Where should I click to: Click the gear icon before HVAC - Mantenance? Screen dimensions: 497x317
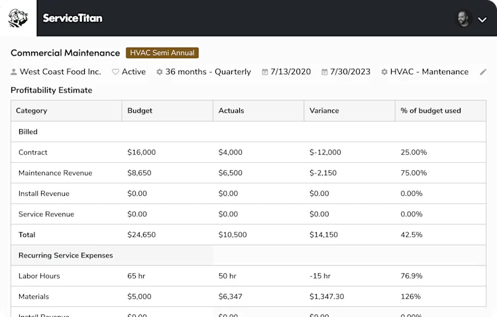[x=384, y=72]
